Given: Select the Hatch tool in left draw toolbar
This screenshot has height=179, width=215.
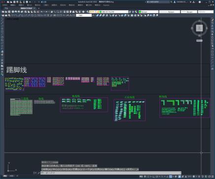Looking at the screenshot, I should click(x=2, y=60).
